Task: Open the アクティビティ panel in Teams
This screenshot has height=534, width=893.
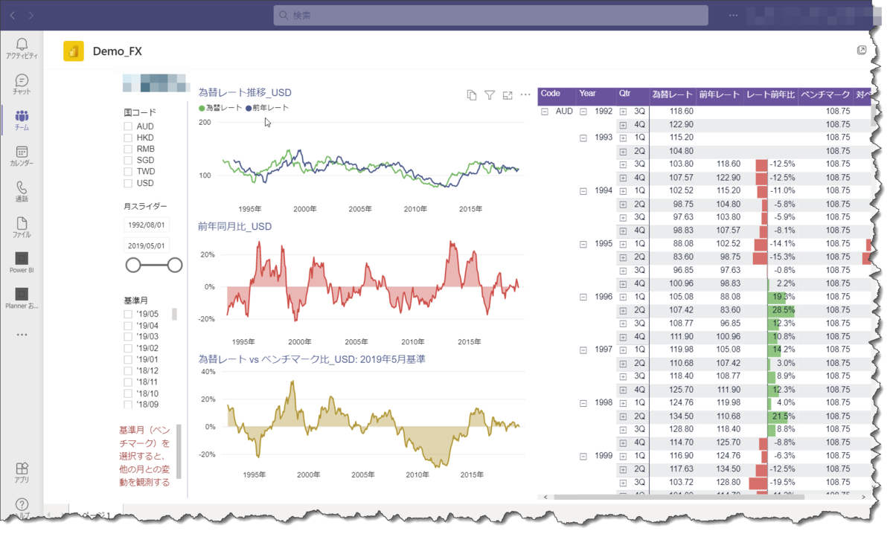Action: click(22, 46)
